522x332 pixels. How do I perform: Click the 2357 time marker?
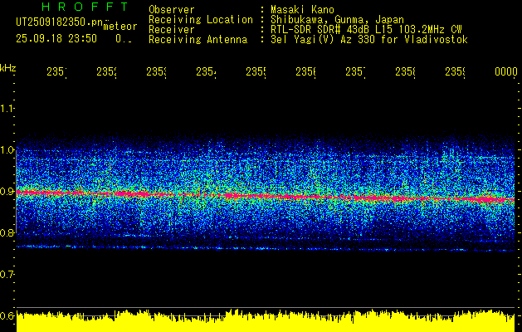tap(355, 71)
